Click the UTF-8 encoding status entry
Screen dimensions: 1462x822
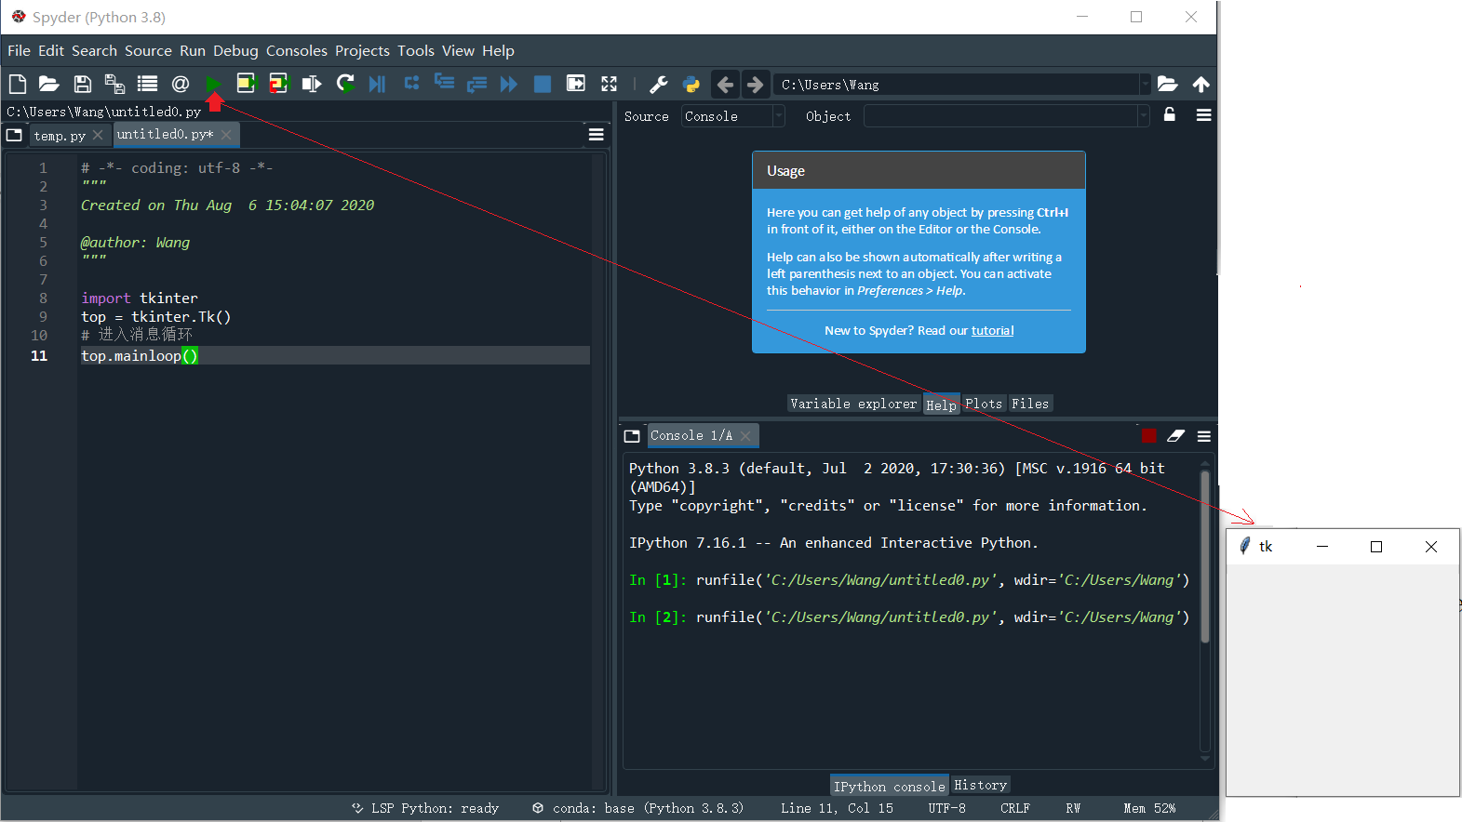point(946,808)
